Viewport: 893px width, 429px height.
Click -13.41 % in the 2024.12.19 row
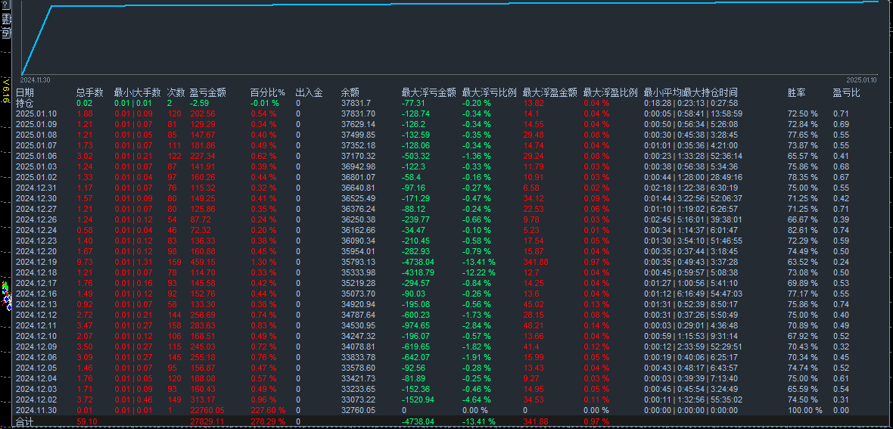coord(478,262)
